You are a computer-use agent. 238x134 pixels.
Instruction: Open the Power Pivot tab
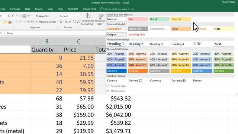click(90, 9)
